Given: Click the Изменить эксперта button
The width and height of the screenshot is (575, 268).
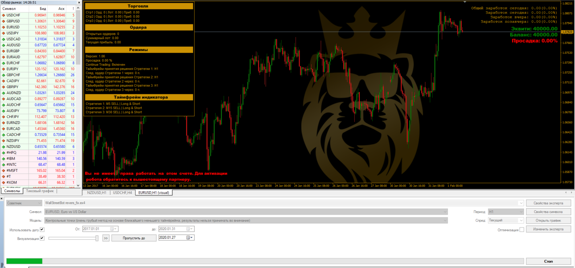Looking at the screenshot, I should pyautogui.click(x=548, y=229).
